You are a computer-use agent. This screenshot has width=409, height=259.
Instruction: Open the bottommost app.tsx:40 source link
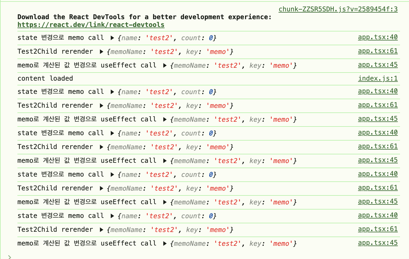click(x=378, y=216)
